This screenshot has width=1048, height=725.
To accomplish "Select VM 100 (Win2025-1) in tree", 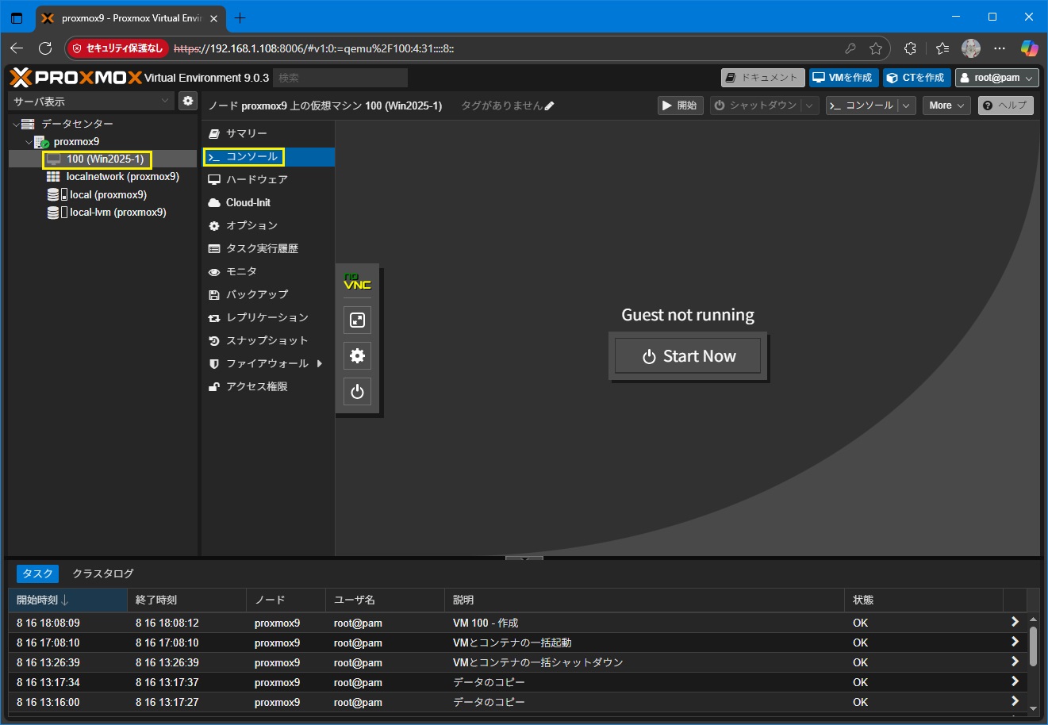I will [103, 159].
